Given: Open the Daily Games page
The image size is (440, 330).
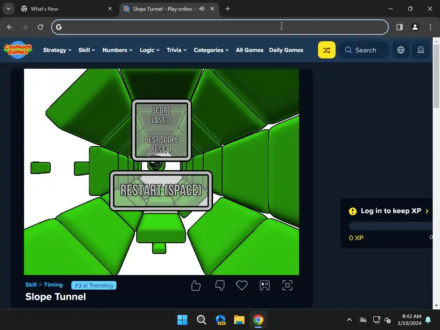Looking at the screenshot, I should coord(286,50).
